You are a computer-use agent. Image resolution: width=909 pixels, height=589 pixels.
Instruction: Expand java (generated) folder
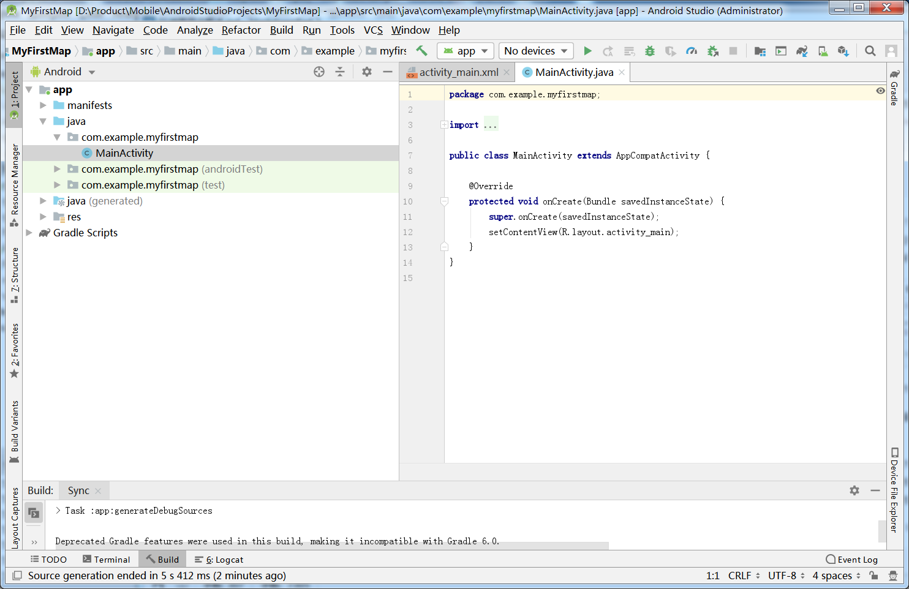(43, 201)
